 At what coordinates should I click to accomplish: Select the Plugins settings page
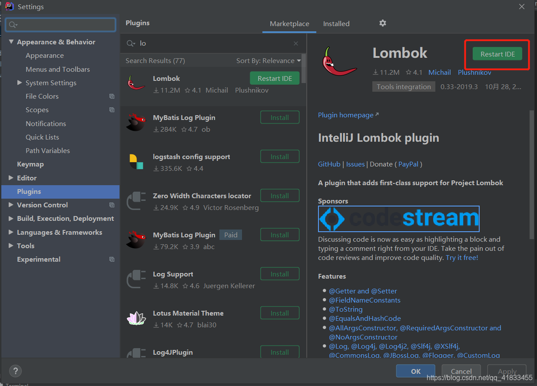pyautogui.click(x=60, y=191)
